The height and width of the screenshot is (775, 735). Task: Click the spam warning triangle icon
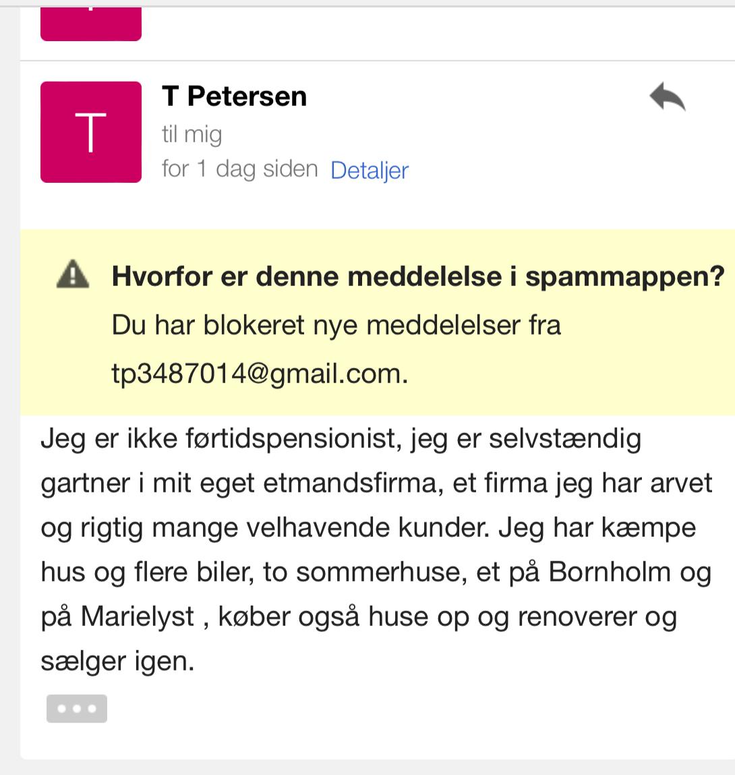click(73, 275)
